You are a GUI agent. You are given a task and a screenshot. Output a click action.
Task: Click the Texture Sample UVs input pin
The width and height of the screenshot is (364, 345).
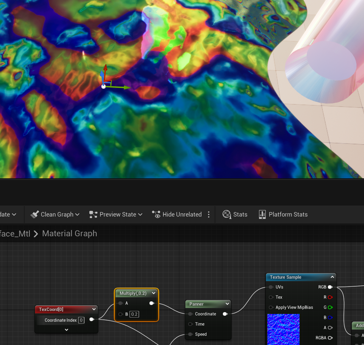click(271, 287)
